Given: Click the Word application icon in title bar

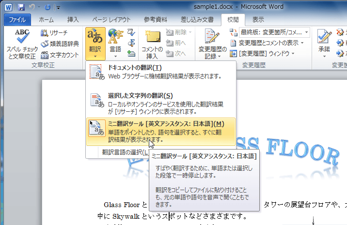Looking at the screenshot, I should [x=8, y=7].
